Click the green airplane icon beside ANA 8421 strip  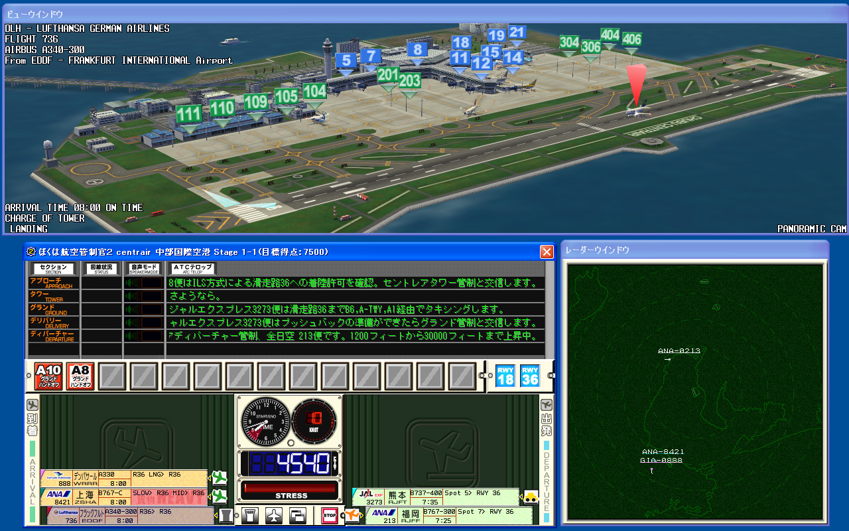(x=218, y=496)
